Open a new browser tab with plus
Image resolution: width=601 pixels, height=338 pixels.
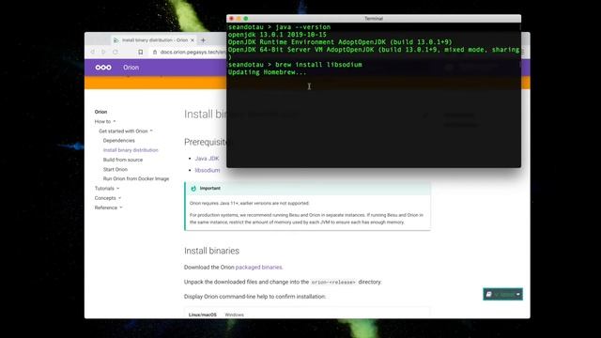click(x=203, y=40)
